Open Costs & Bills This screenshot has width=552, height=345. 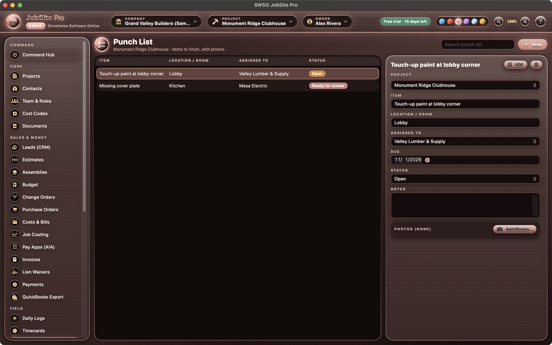coord(36,222)
